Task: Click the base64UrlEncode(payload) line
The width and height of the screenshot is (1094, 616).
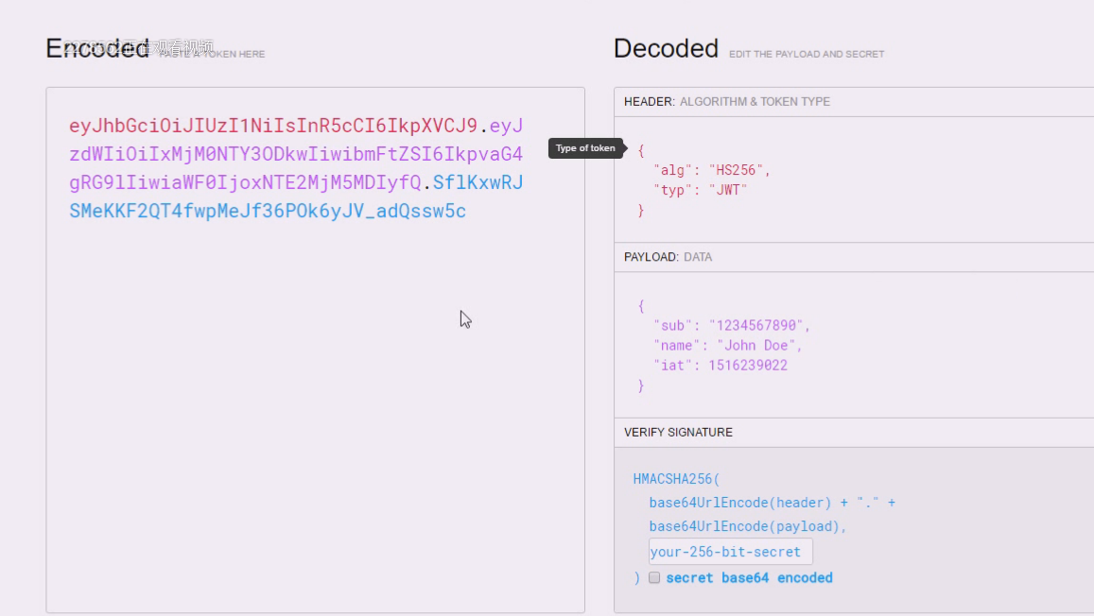Action: coord(747,526)
